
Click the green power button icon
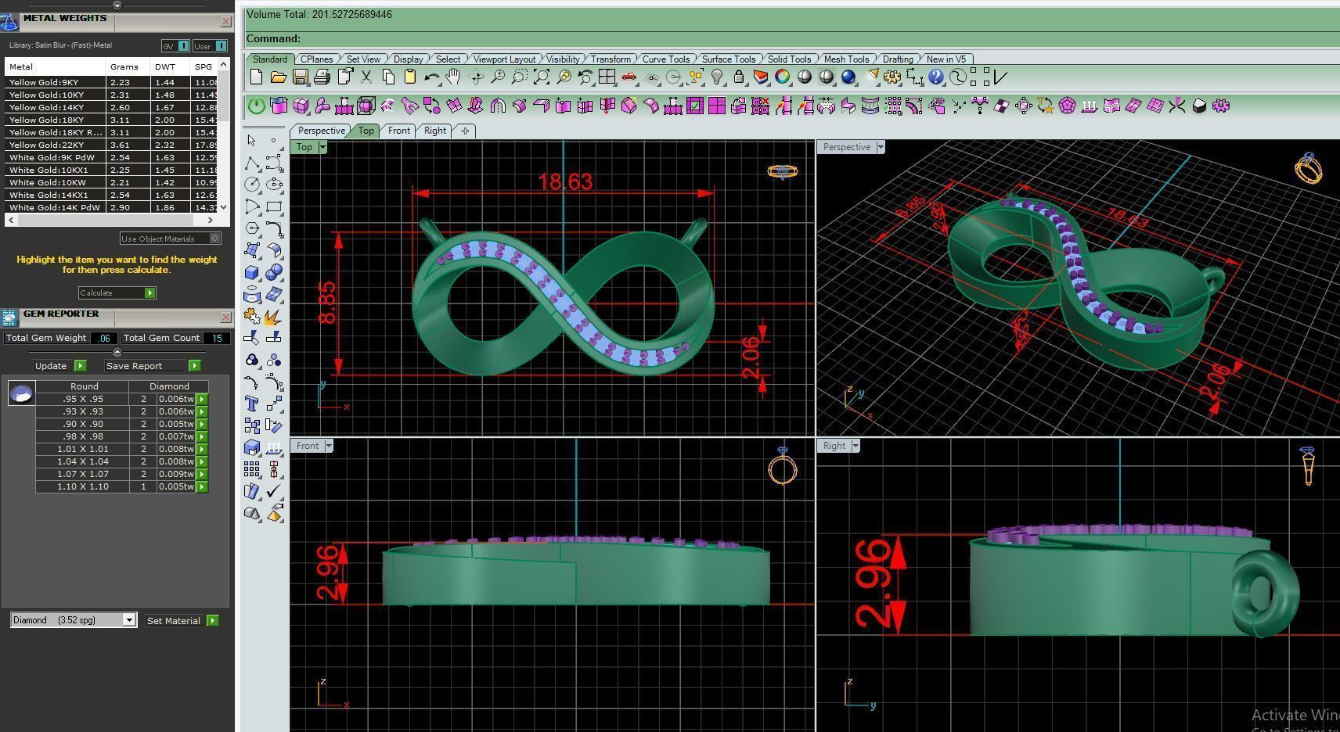(x=256, y=106)
